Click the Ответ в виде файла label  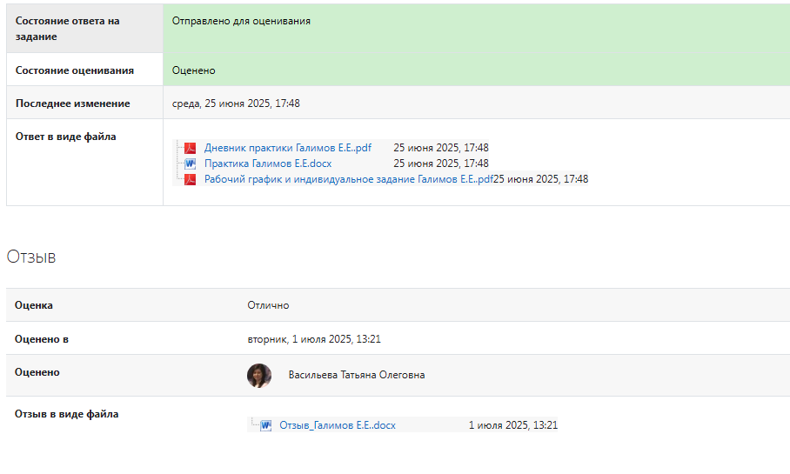click(65, 137)
